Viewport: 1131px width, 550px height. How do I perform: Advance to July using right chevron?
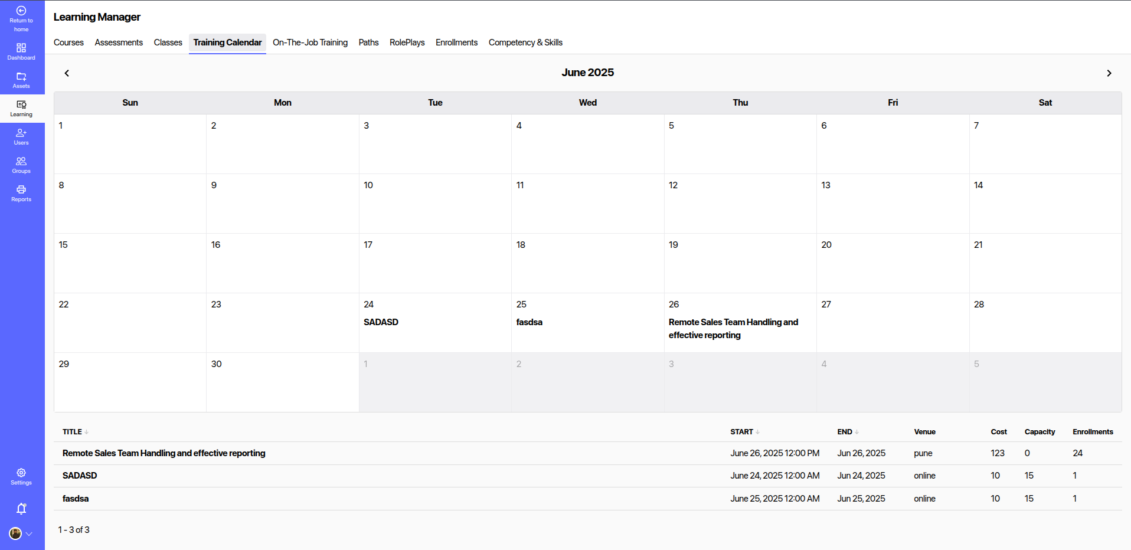click(x=1109, y=73)
